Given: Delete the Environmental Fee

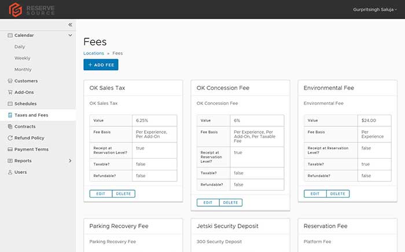Looking at the screenshot, I should [x=337, y=193].
